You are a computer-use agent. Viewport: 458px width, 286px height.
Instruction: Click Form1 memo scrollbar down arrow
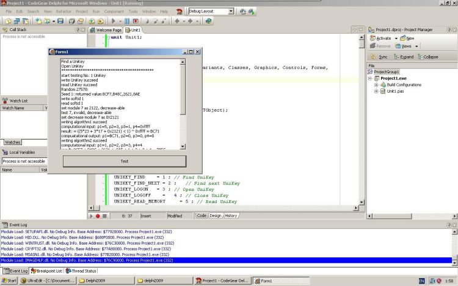pos(183,146)
